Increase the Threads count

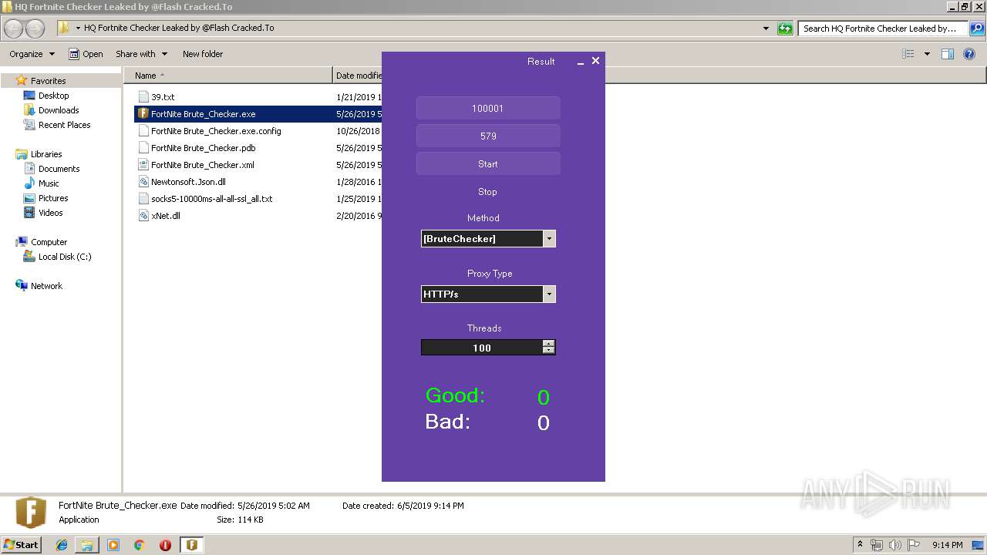coord(548,345)
